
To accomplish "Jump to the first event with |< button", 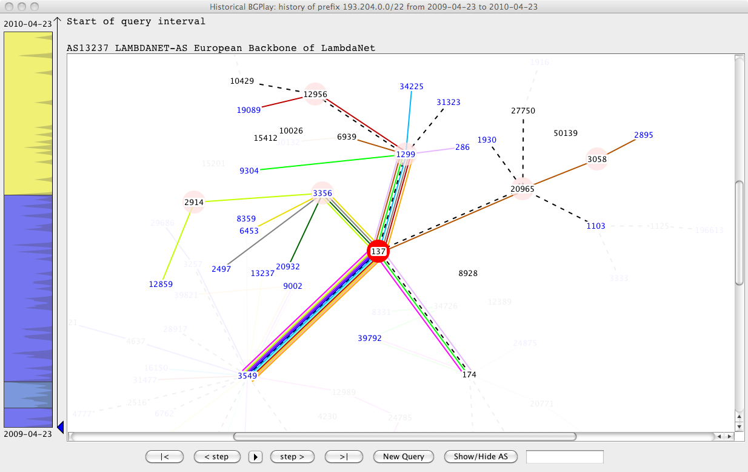I will [164, 456].
